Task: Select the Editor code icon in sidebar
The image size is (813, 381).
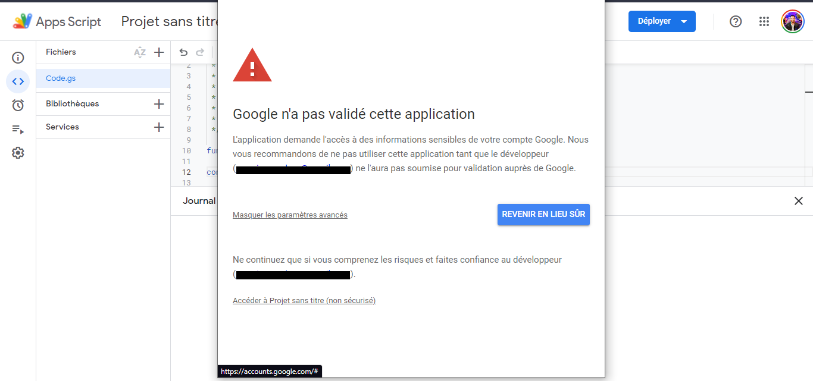Action: pos(18,81)
